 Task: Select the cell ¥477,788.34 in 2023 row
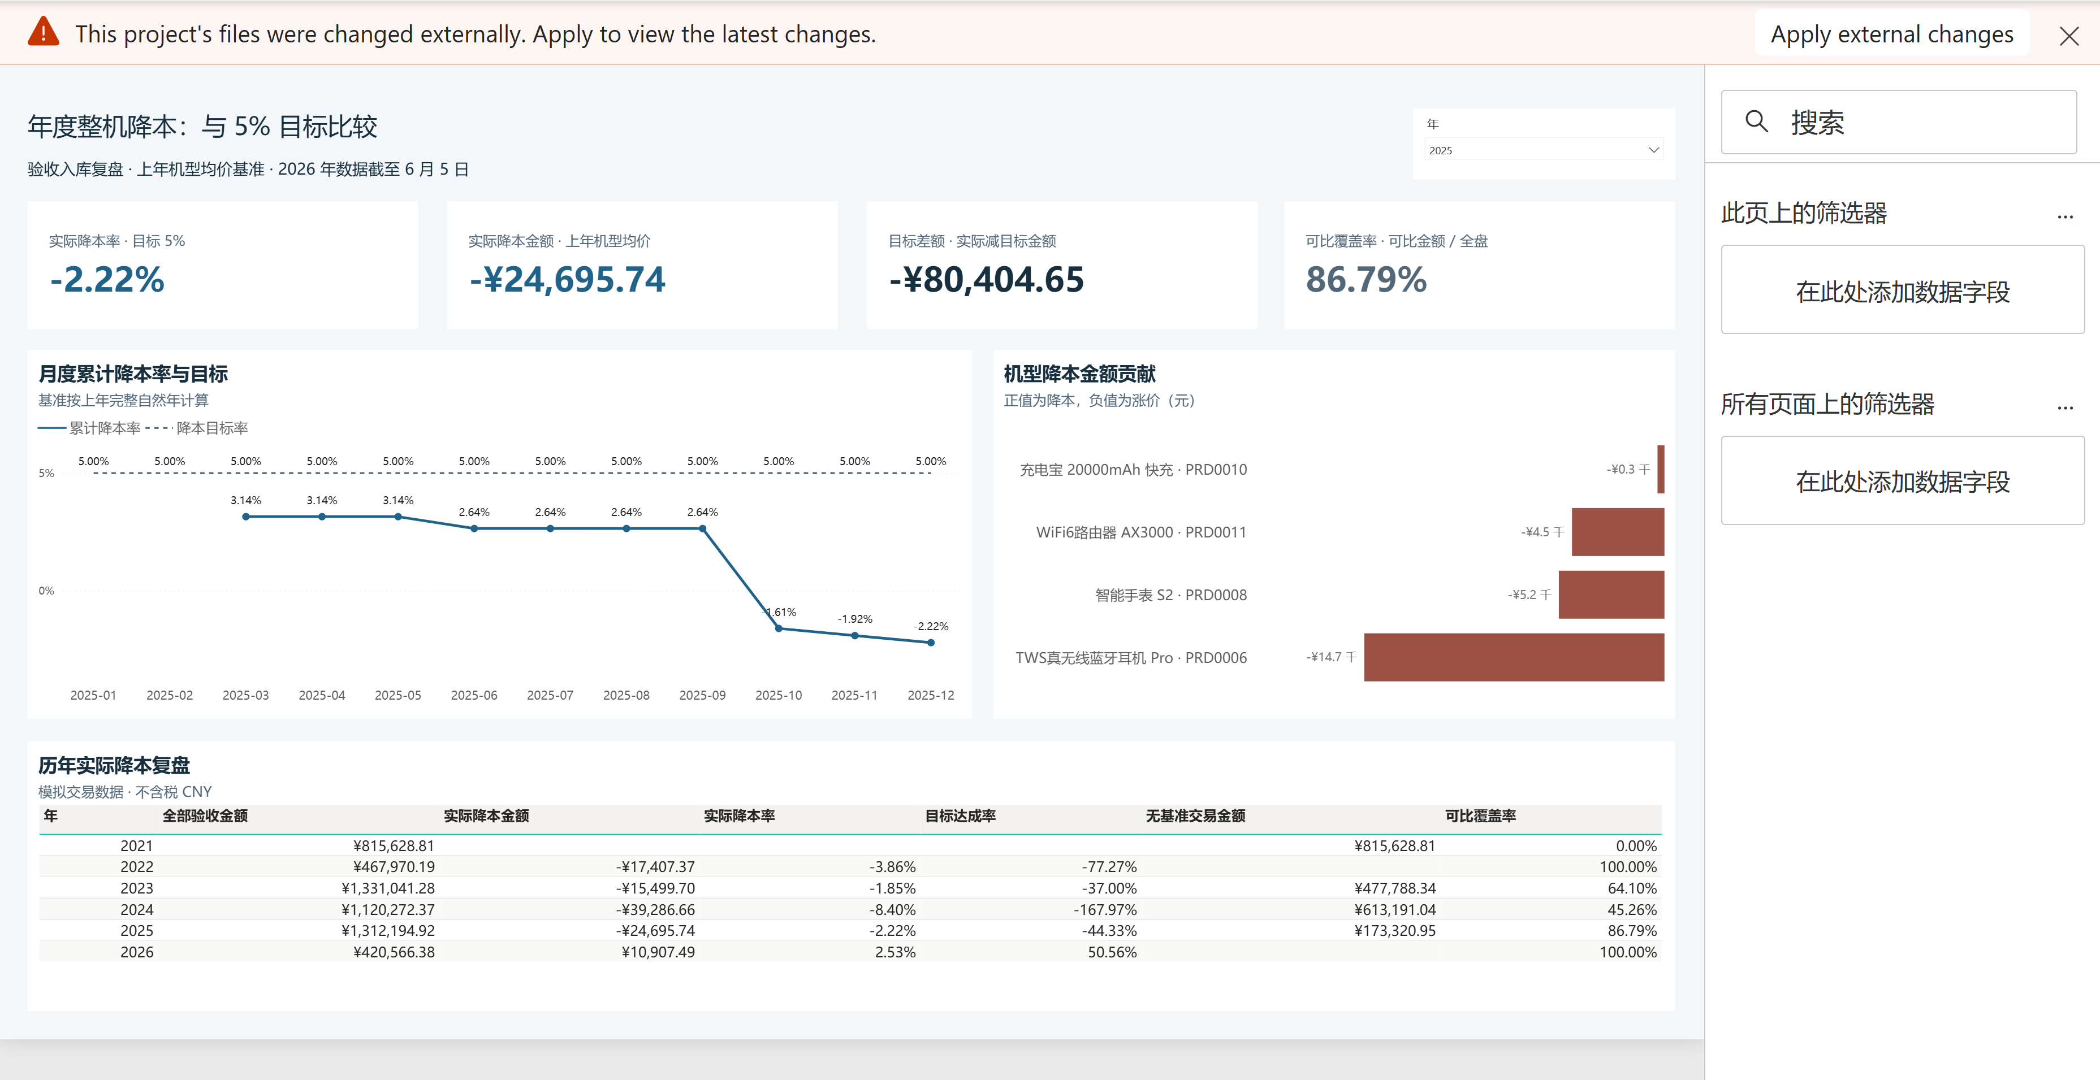pos(1395,888)
